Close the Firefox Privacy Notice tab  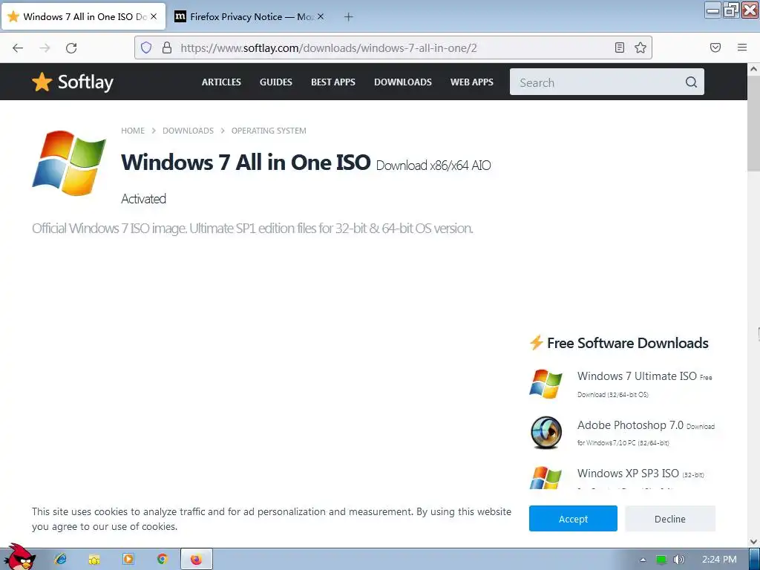click(321, 16)
